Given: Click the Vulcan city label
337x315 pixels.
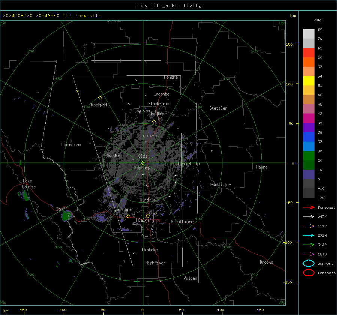Looking at the screenshot, I should [191, 278].
